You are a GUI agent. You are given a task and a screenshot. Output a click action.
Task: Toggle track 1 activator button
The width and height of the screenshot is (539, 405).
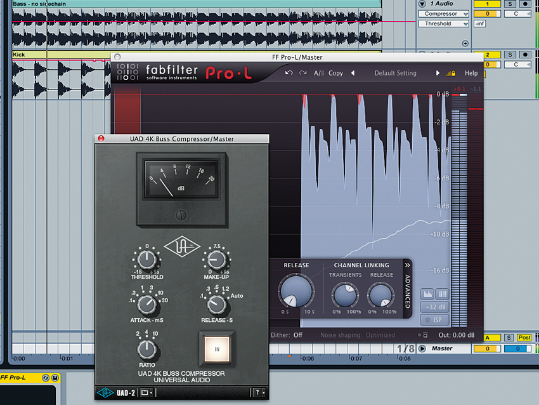(x=487, y=4)
